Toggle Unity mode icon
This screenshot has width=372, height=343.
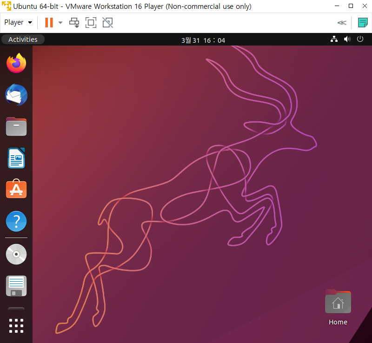click(x=107, y=22)
